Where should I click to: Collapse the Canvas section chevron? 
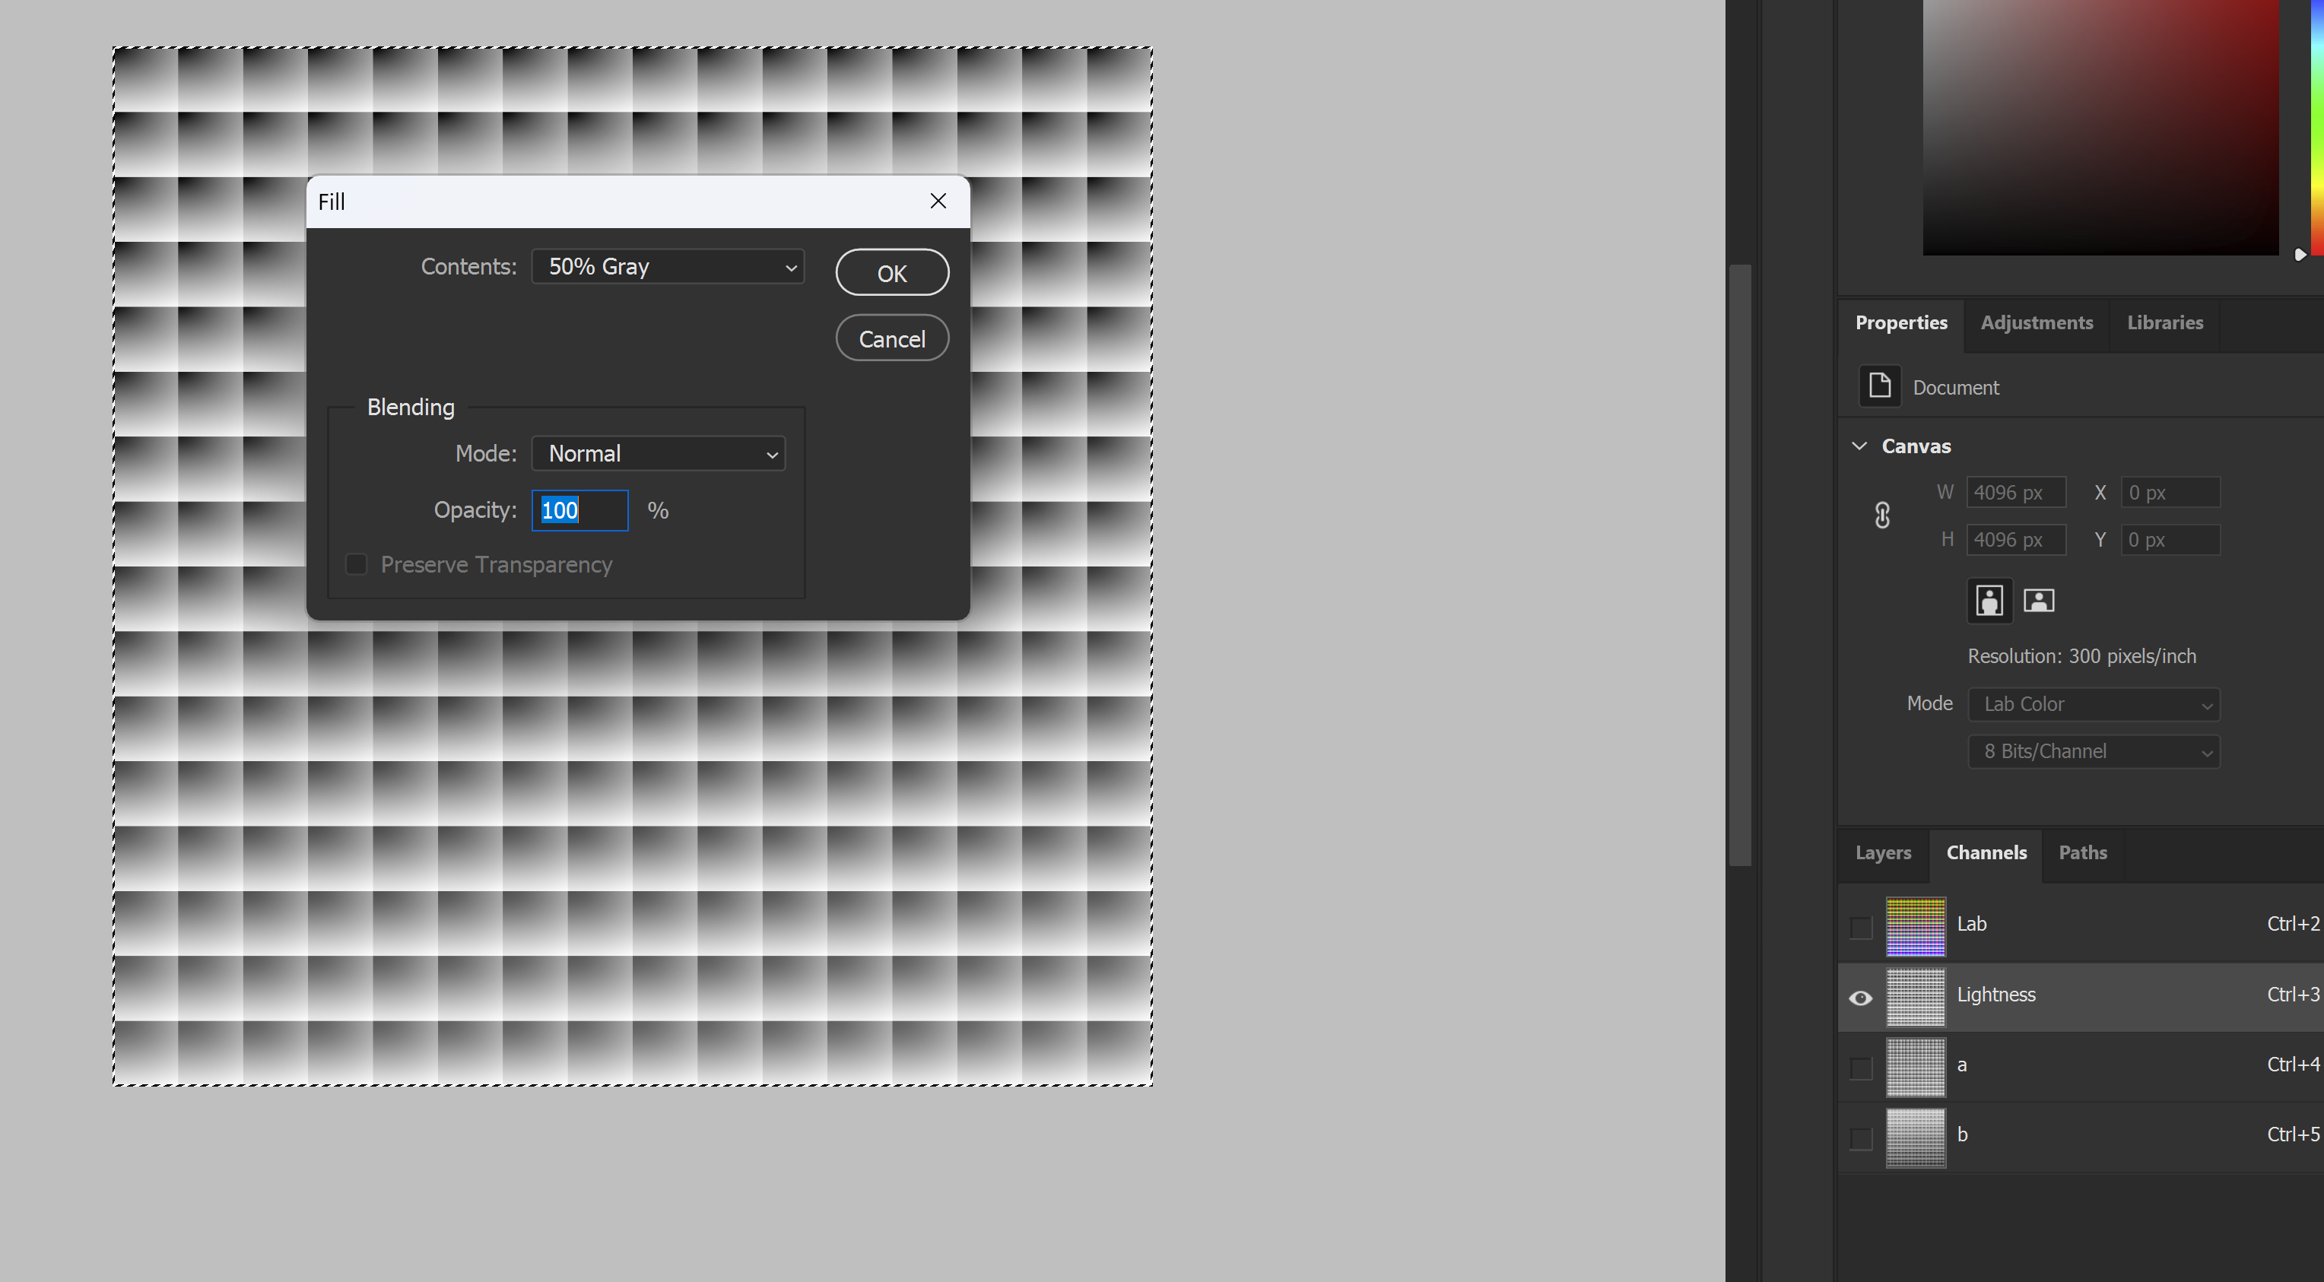[x=1859, y=446]
